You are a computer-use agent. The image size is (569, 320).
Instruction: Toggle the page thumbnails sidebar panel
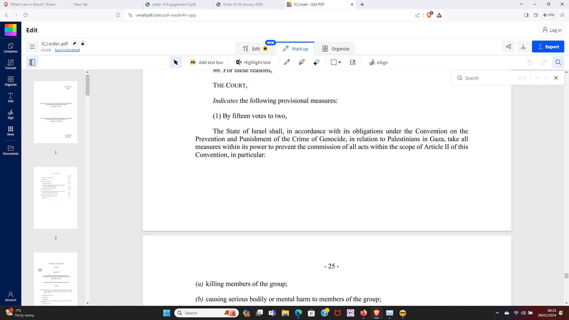click(x=32, y=62)
